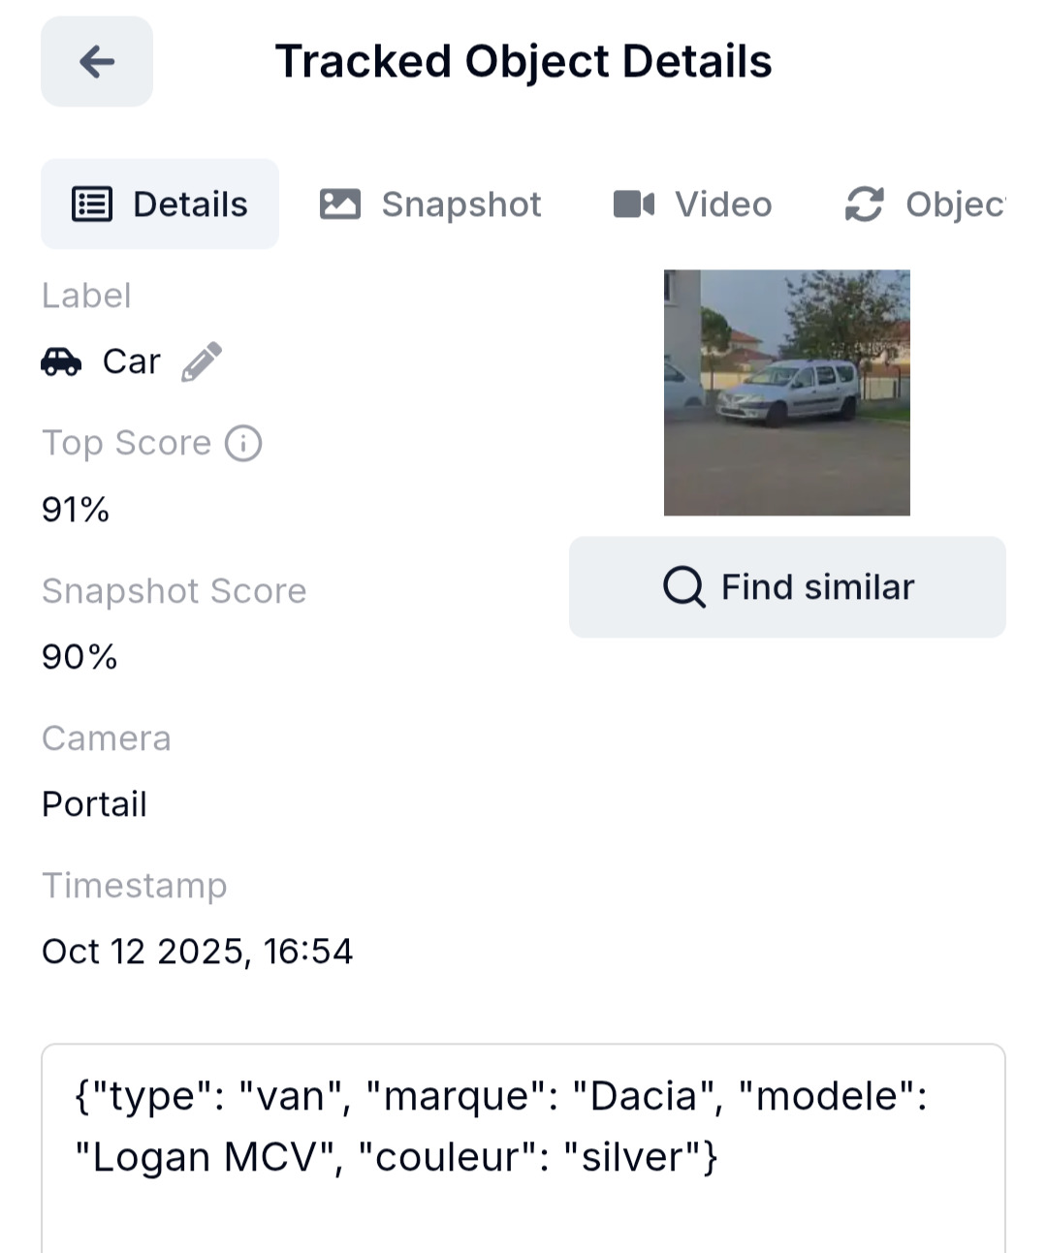Click the magnifier icon in Find similar
The image size is (1047, 1253).
(683, 587)
